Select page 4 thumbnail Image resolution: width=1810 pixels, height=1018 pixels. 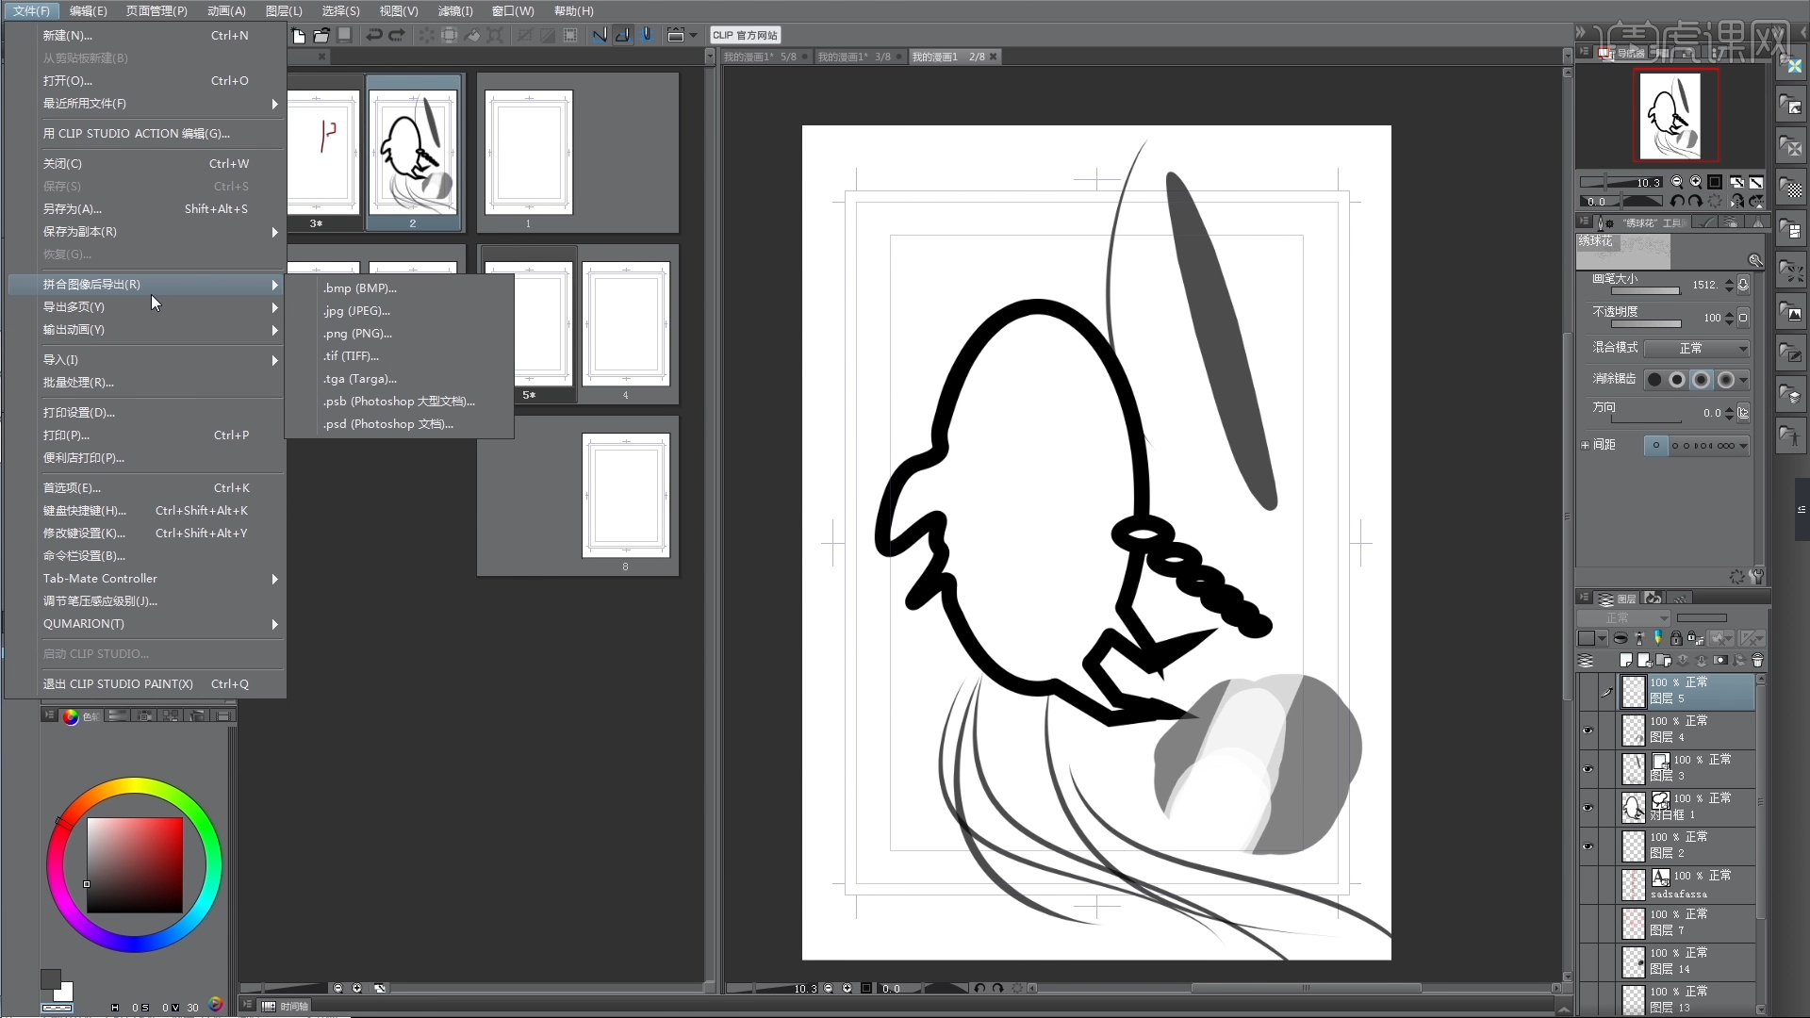point(626,325)
